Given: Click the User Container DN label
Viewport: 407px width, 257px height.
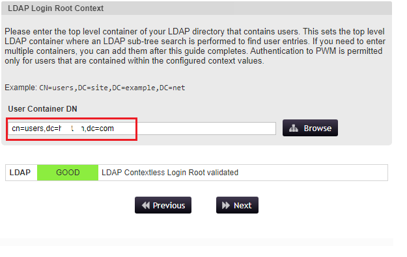Looking at the screenshot, I should coord(42,108).
